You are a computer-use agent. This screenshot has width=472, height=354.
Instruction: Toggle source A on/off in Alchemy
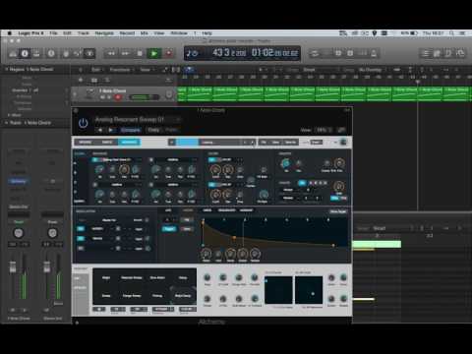click(x=95, y=160)
